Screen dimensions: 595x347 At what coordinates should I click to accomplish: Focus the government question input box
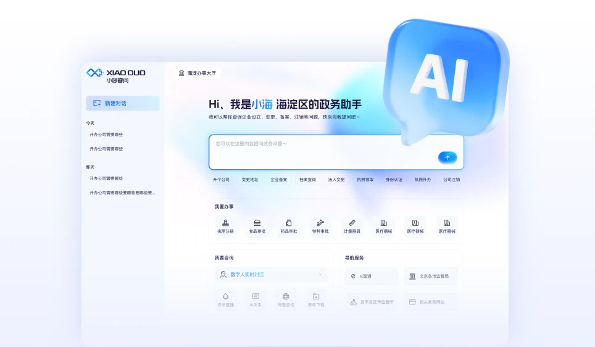[x=321, y=148]
